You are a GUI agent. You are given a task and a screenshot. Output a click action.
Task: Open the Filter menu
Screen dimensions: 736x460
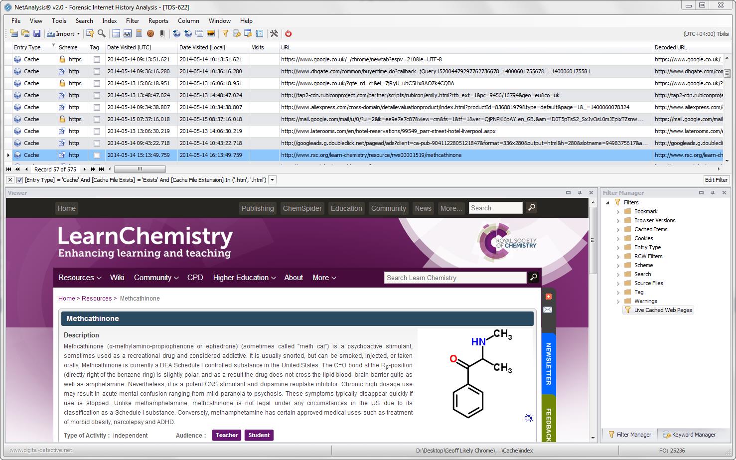(133, 21)
